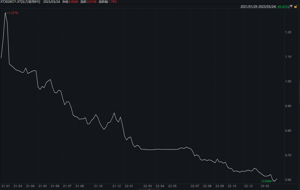Click the fund title XT2026571.XT[东方港湾8号]
This screenshot has width=300, height=190.
pyautogui.click(x=20, y=2)
